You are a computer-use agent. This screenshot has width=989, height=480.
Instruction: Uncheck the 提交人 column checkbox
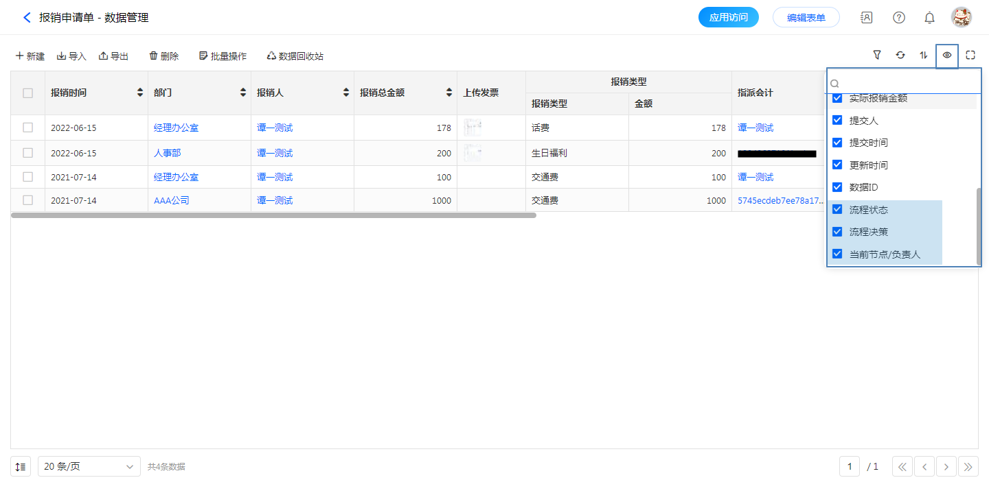tap(837, 121)
